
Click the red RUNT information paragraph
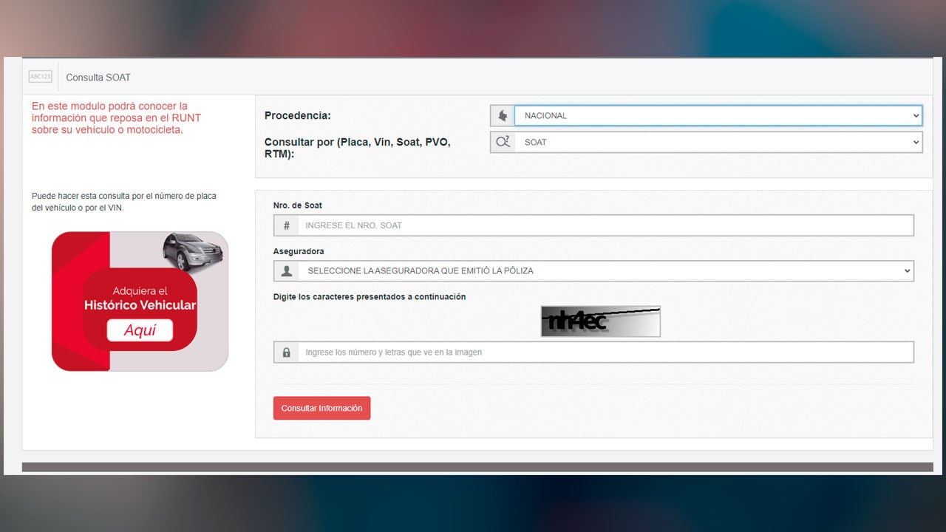tap(116, 118)
